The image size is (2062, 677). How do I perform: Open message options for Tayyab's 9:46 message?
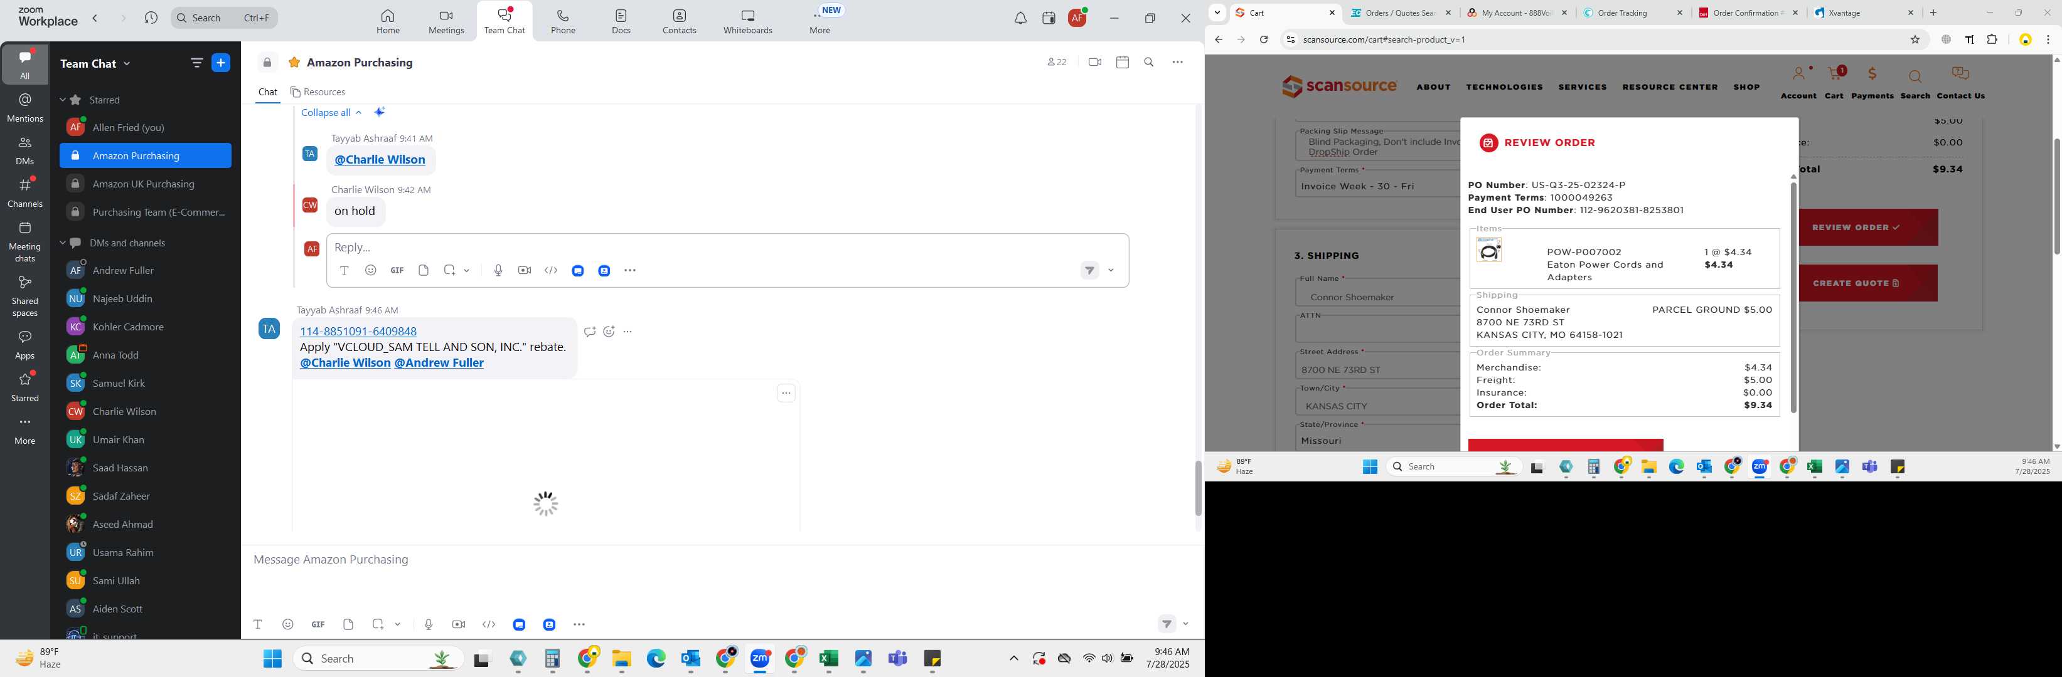click(x=628, y=332)
